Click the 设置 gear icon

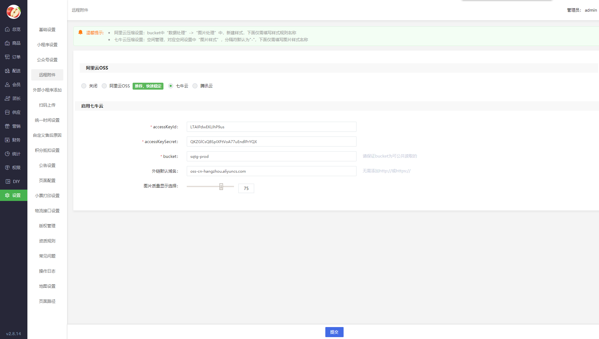click(7, 195)
